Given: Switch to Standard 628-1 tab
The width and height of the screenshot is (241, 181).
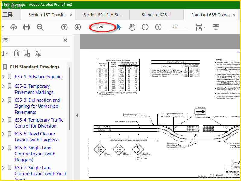Looking at the screenshot, I should coord(156,15).
